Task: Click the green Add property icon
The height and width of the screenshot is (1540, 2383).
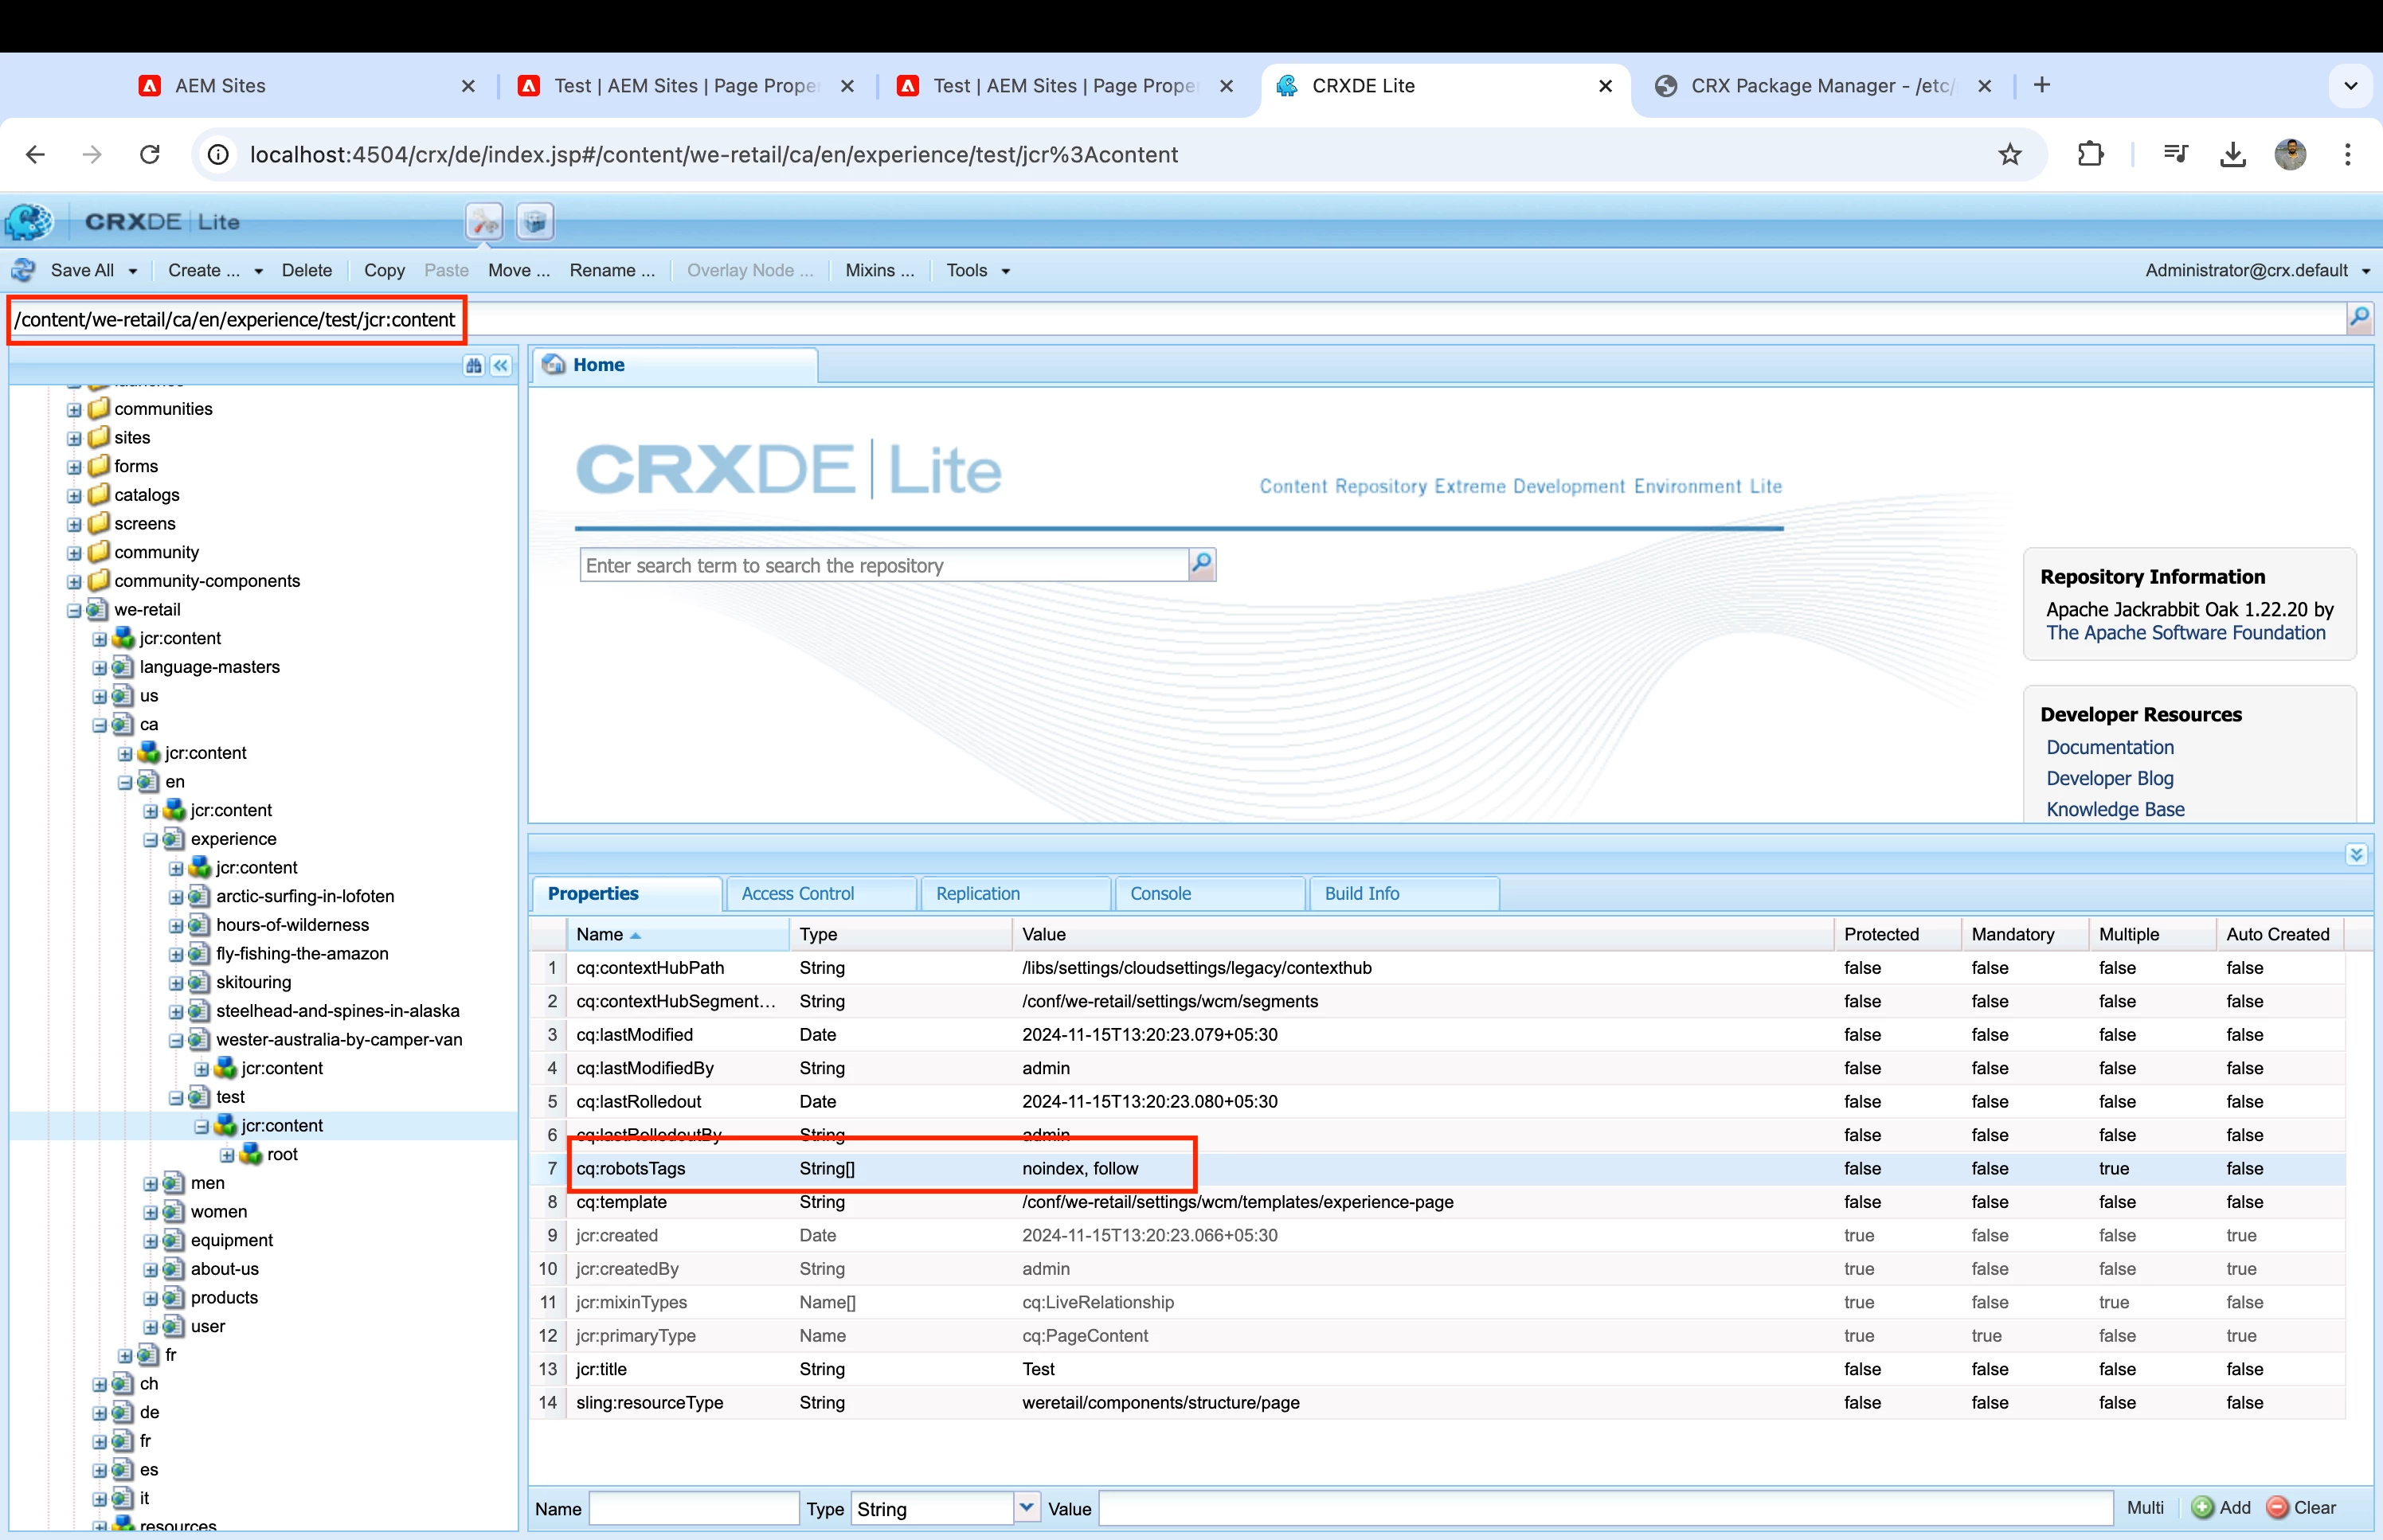Action: [x=2203, y=1507]
